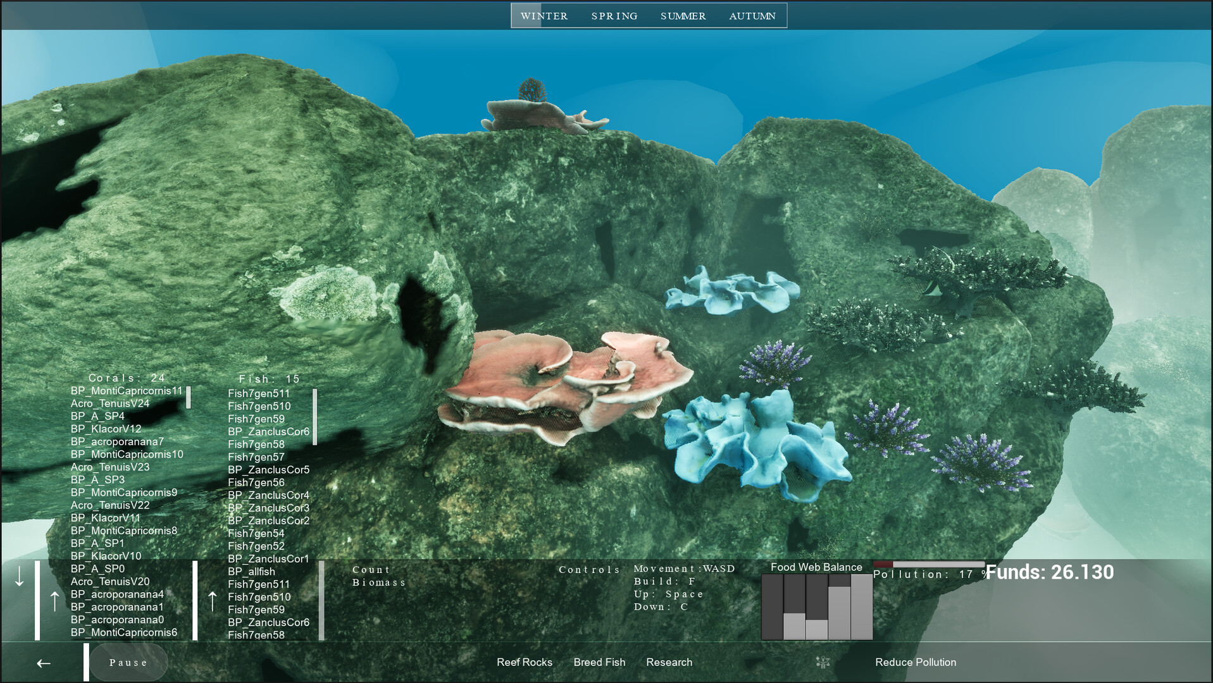
Task: Select BP_acroporanana1 coral entry
Action: pyautogui.click(x=117, y=606)
